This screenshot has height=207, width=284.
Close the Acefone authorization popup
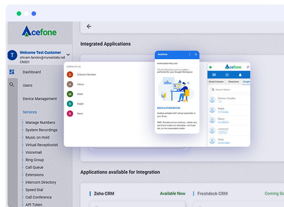pyautogui.click(x=196, y=54)
